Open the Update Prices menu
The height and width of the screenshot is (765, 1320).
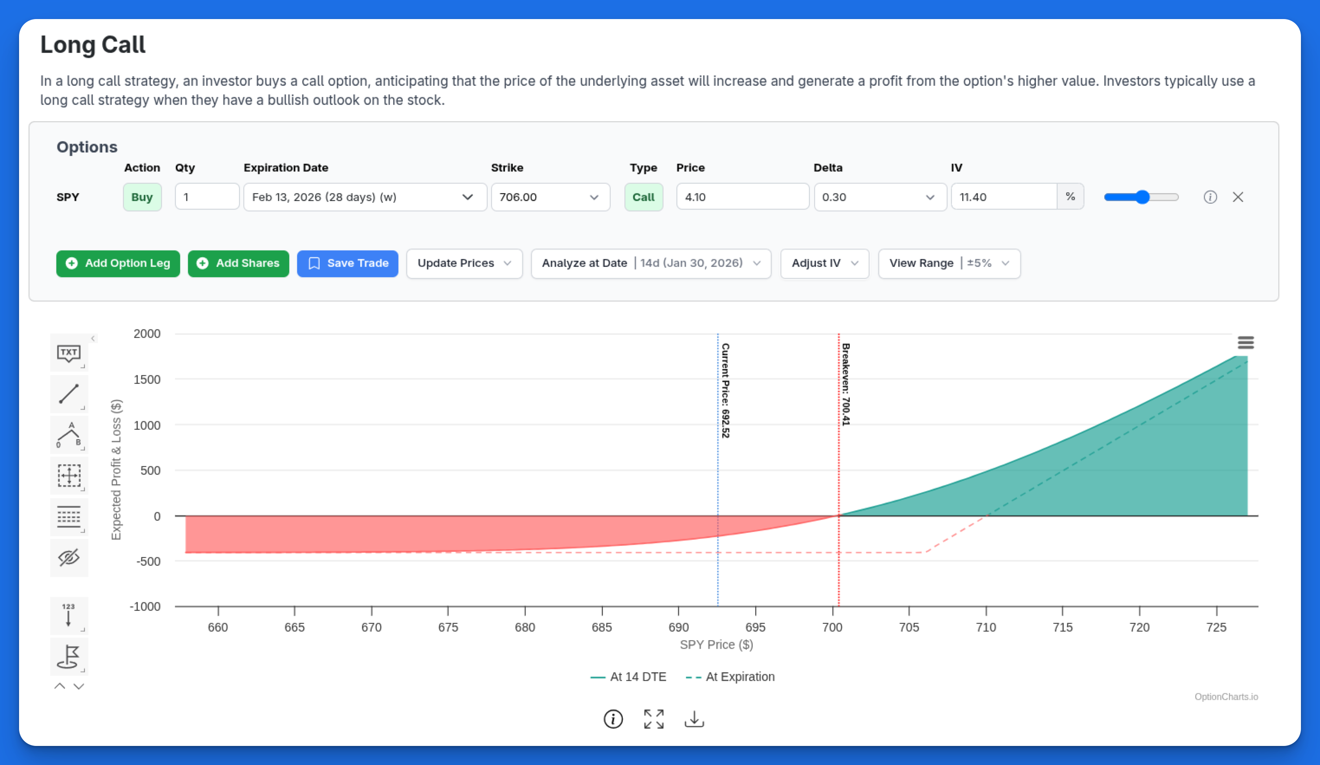click(x=463, y=263)
